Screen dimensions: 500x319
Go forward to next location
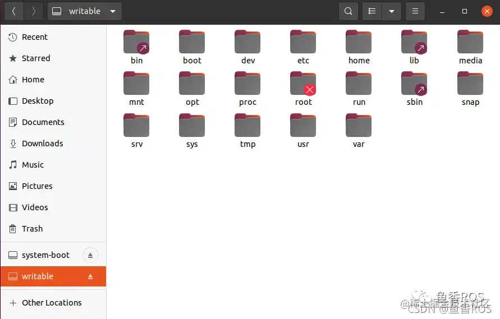tap(34, 11)
